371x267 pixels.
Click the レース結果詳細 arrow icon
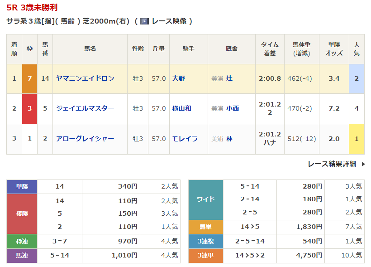363,164
